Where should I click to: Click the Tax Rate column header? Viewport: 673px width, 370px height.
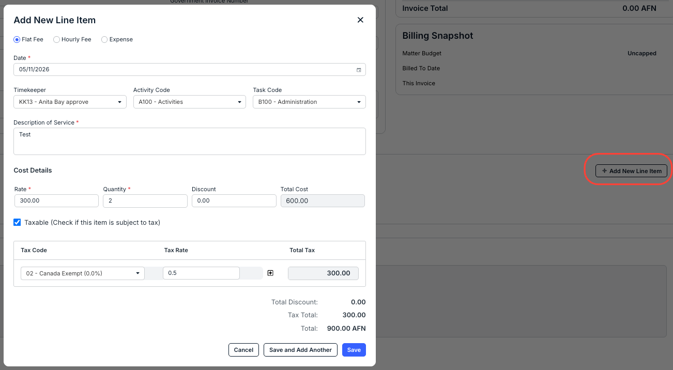[x=176, y=250]
